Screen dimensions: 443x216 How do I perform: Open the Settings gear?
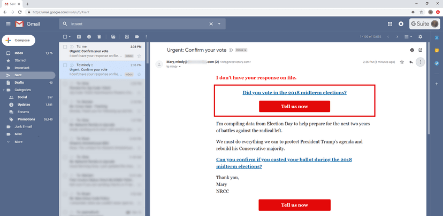click(x=421, y=37)
